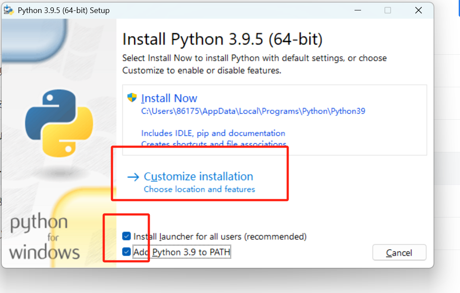Click the UAC shield icon beside Install Now
Viewport: 460px width, 293px height.
coord(132,98)
